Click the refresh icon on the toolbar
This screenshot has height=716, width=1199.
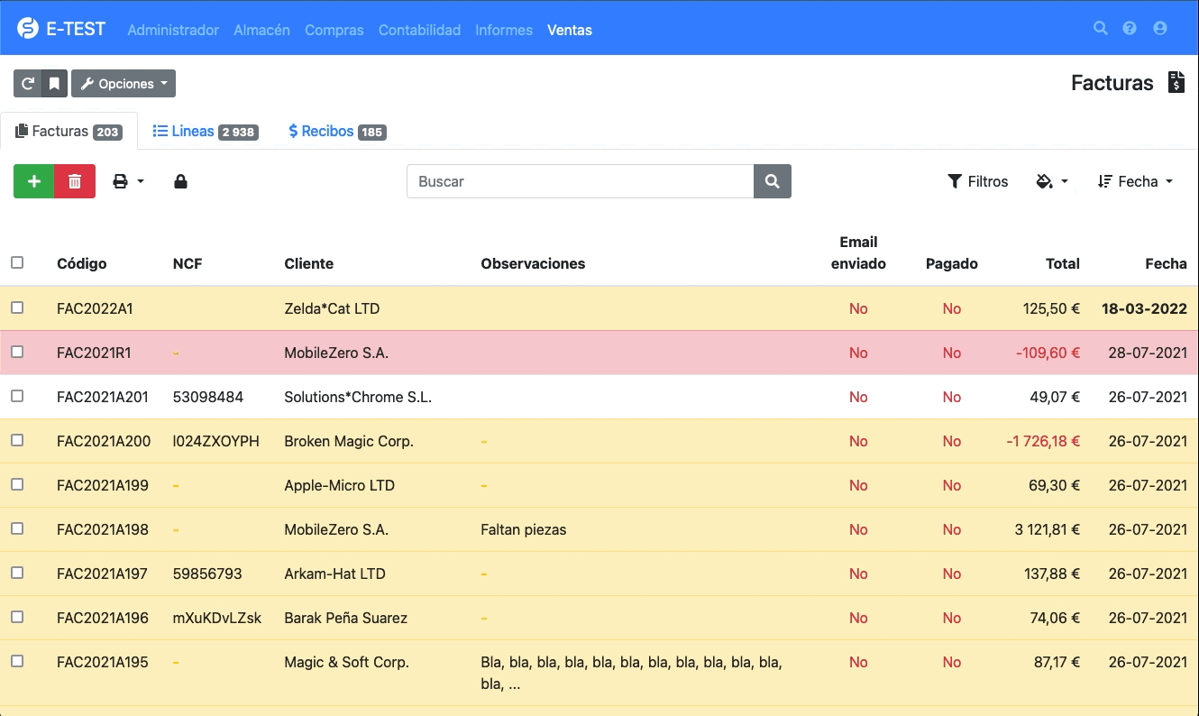26,83
